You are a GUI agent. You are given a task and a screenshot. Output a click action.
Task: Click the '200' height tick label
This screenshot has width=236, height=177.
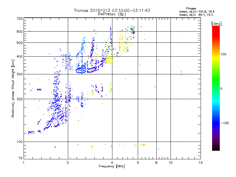point(19,99)
